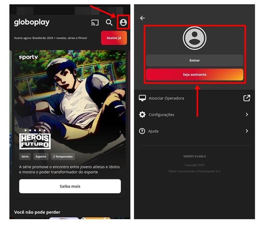This screenshot has height=226, width=264.
Task: Click the Ajuda question mark icon
Action: (x=142, y=131)
